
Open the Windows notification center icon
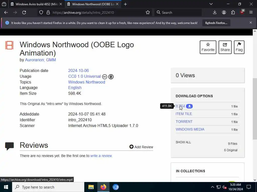click(249, 187)
